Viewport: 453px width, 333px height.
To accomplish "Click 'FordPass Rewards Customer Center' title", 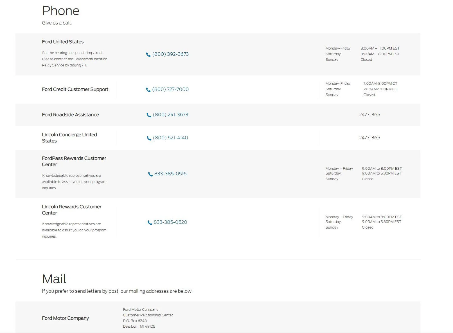I will [x=74, y=161].
